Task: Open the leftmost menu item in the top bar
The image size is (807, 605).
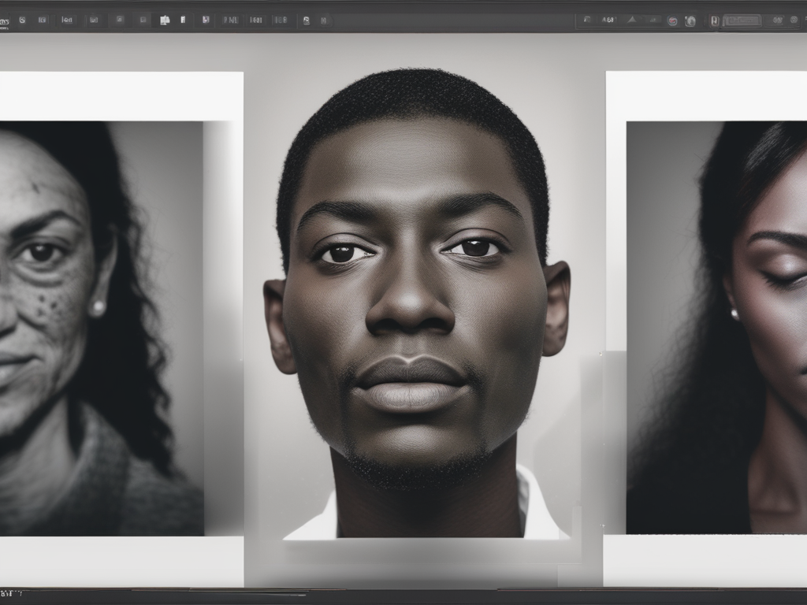Action: click(x=6, y=21)
